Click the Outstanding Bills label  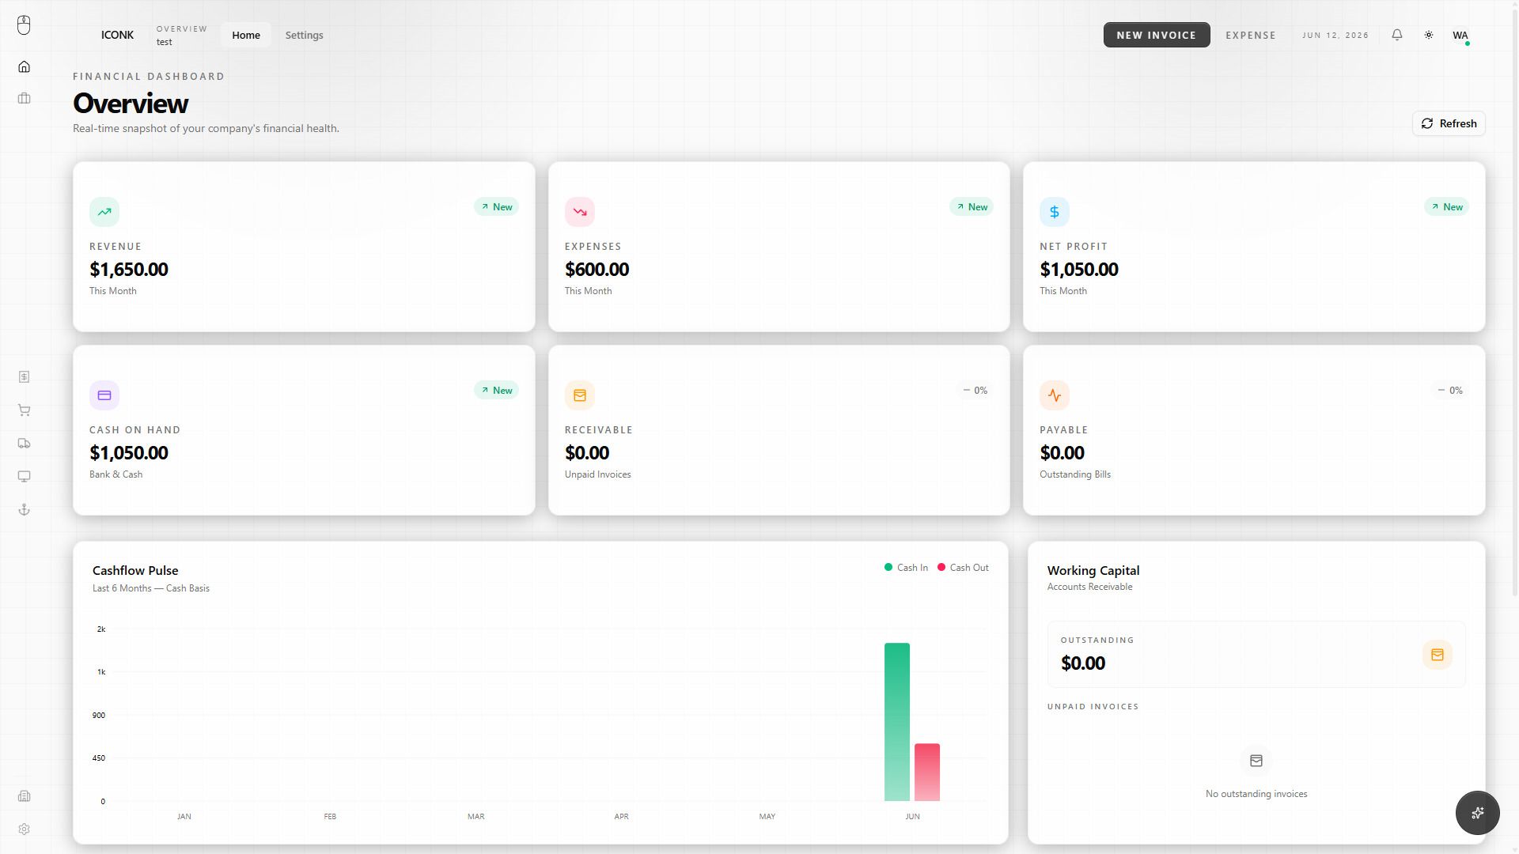1075,474
